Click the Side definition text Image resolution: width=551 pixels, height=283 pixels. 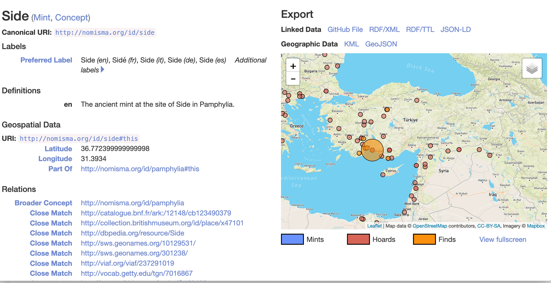(x=158, y=104)
